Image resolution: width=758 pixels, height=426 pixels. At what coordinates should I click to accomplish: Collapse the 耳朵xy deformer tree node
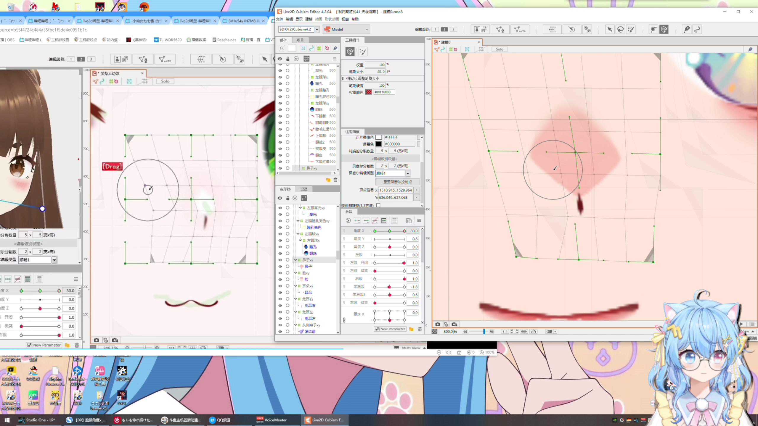296,286
